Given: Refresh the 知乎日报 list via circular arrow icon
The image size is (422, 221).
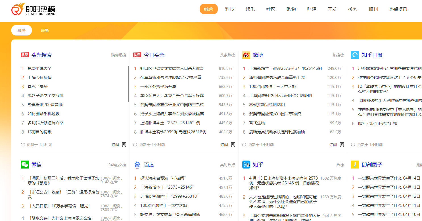Looking at the screenshot, I should point(353,144).
